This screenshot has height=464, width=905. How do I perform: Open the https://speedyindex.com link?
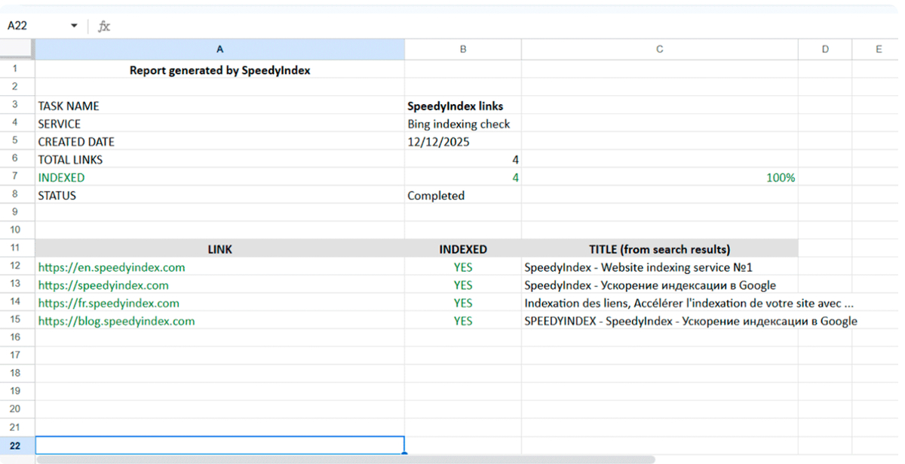103,285
